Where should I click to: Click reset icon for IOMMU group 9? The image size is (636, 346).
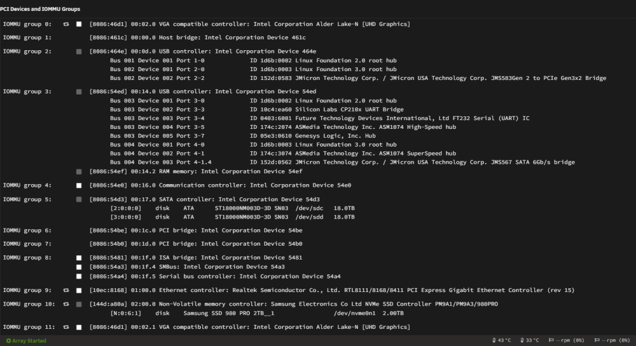66,290
